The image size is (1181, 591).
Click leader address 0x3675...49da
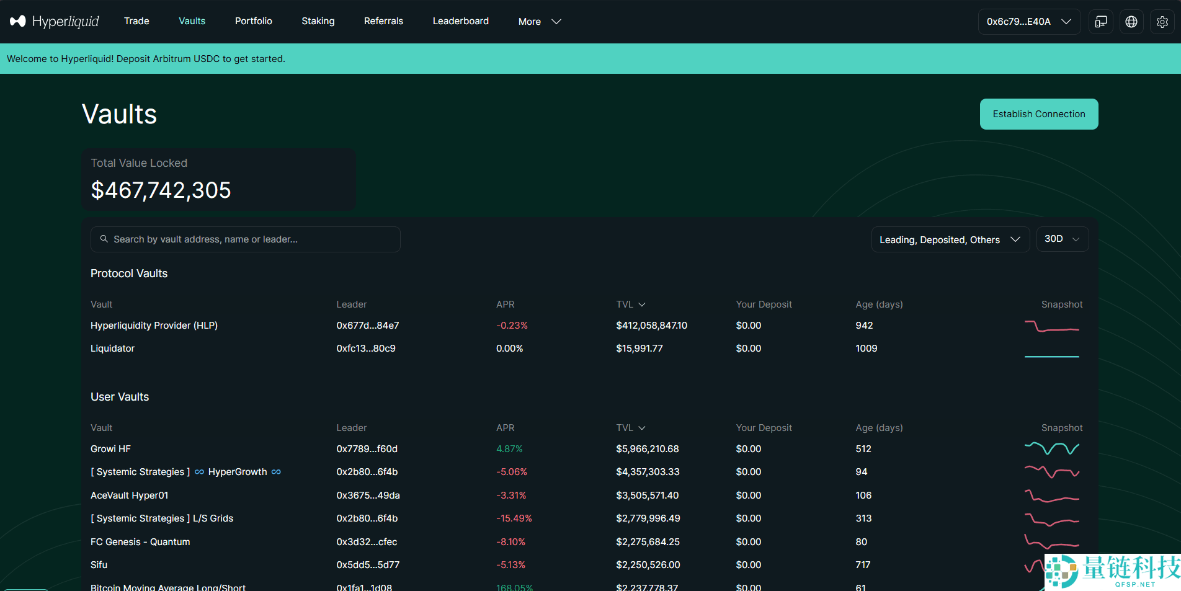368,495
